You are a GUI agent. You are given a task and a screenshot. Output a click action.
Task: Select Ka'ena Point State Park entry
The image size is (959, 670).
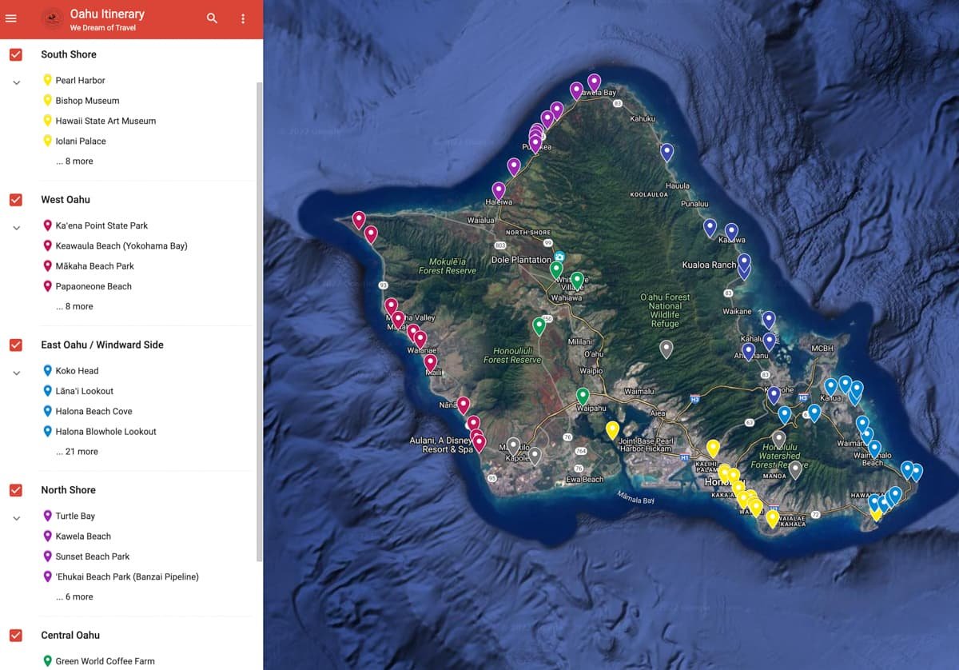[x=101, y=225]
